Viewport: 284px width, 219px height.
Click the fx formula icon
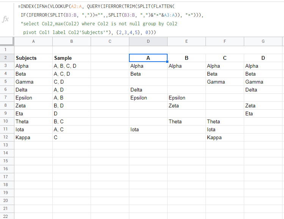[5, 19]
